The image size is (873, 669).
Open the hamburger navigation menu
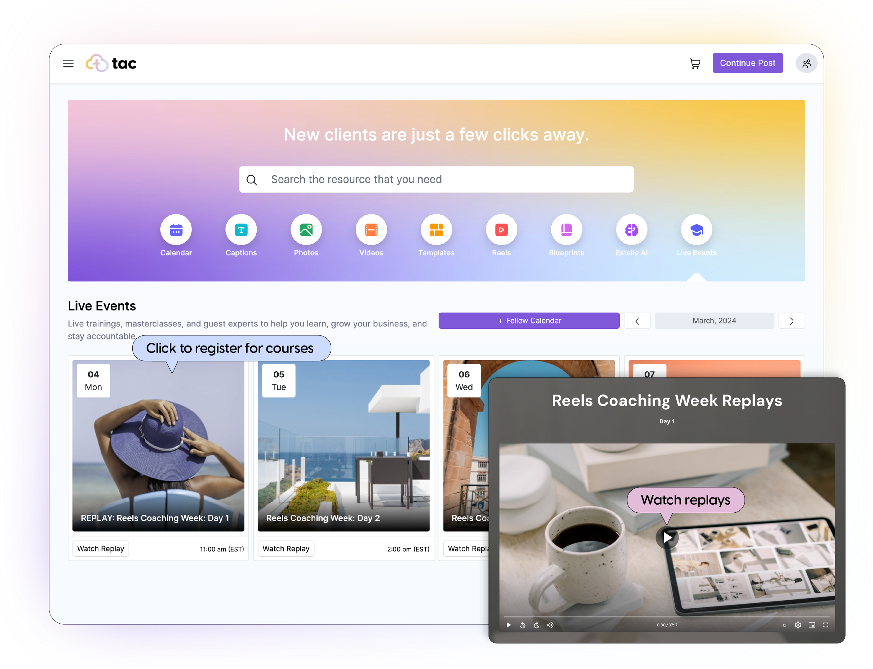[x=68, y=64]
